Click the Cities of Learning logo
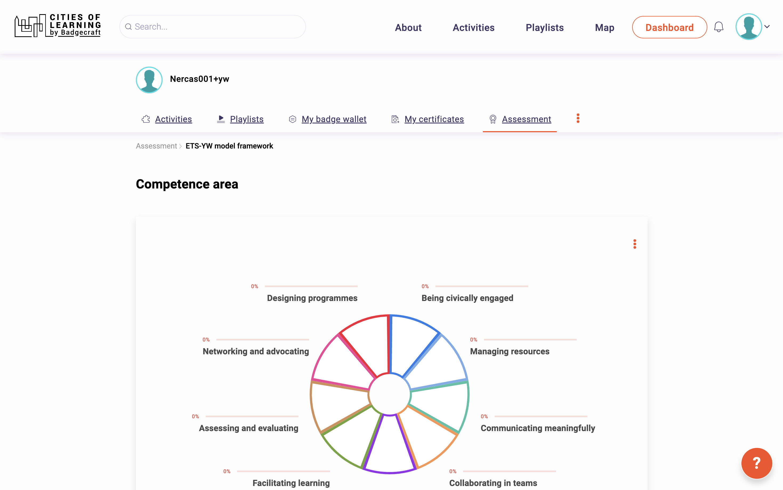Screen dimensions: 783x490 pyautogui.click(x=58, y=26)
